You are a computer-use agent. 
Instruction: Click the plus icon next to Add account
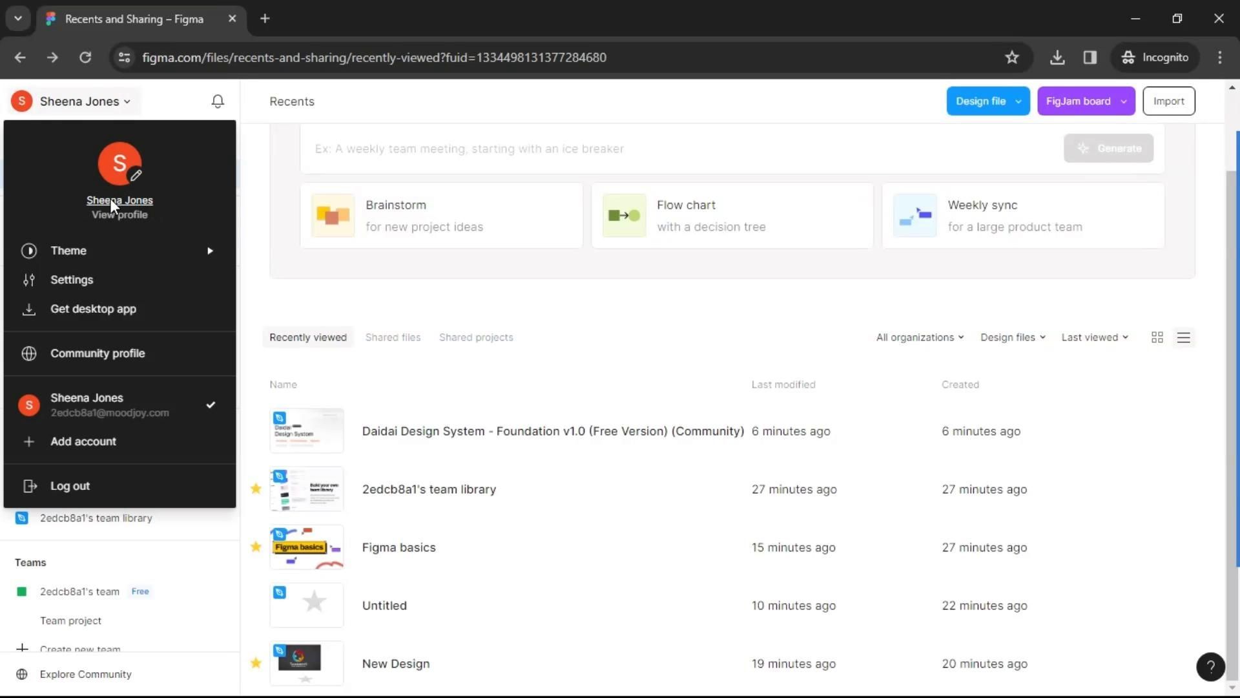coord(29,441)
